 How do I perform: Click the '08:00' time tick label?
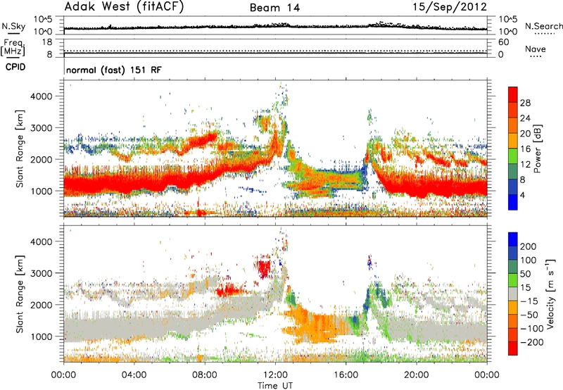[x=205, y=375]
